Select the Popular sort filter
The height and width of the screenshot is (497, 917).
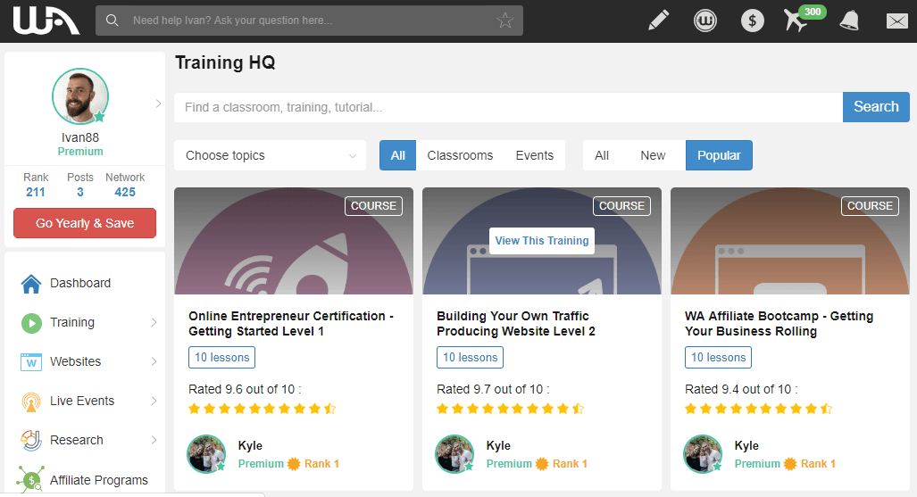[719, 155]
